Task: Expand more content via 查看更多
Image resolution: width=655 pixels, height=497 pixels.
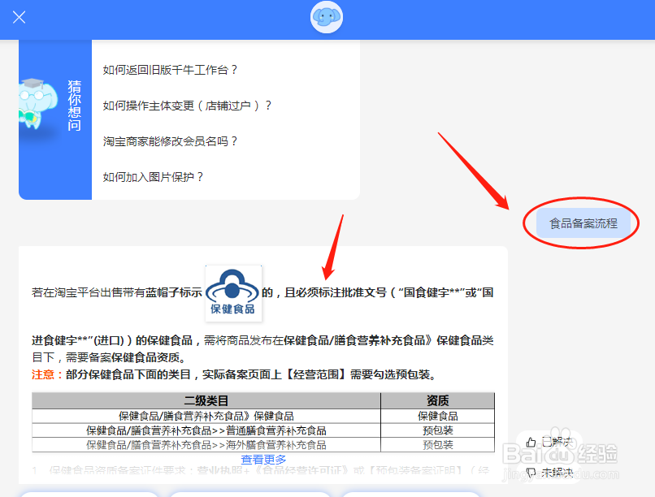Action: tap(262, 459)
